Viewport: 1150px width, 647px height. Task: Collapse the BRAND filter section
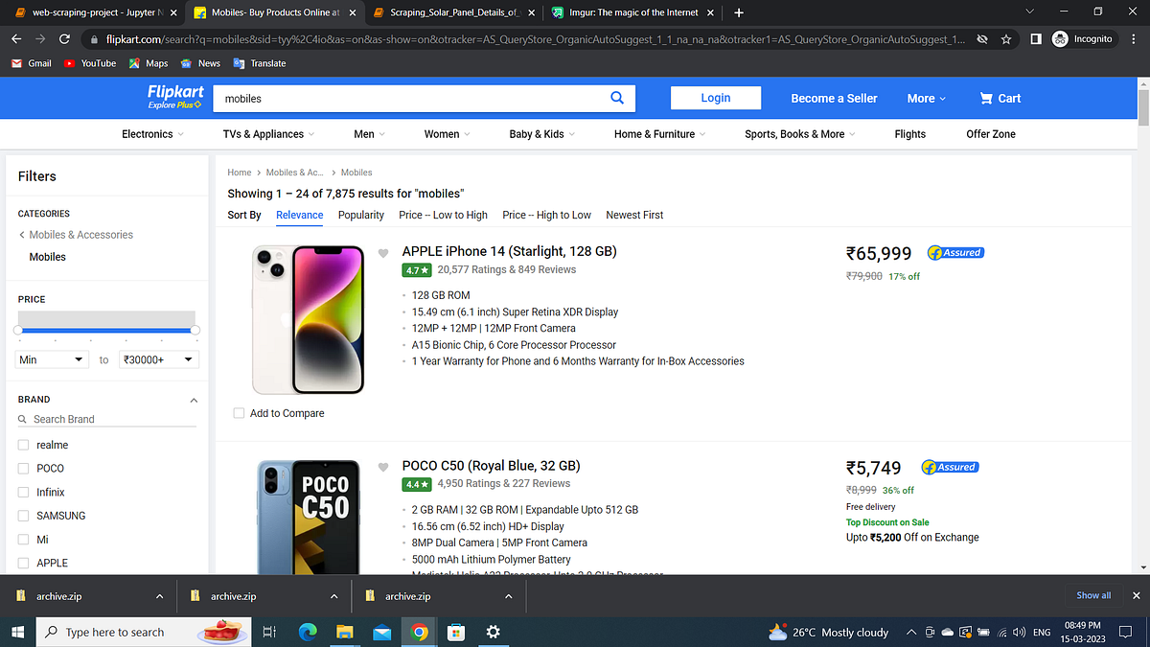(x=193, y=400)
